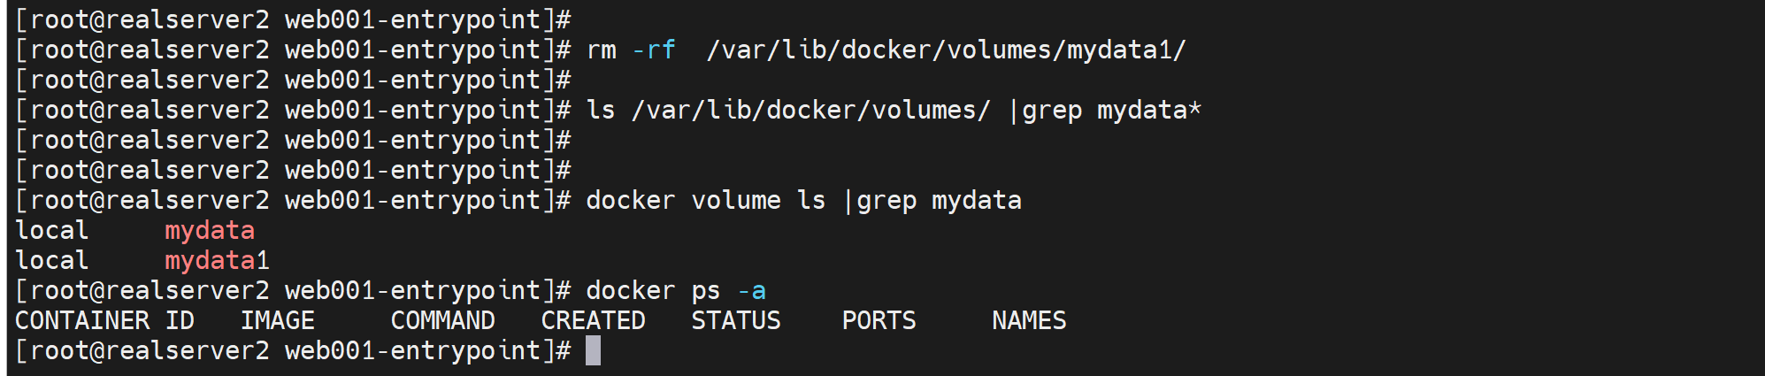Image resolution: width=1765 pixels, height=376 pixels.
Task: Click the IMAGE column header
Action: coord(278,320)
